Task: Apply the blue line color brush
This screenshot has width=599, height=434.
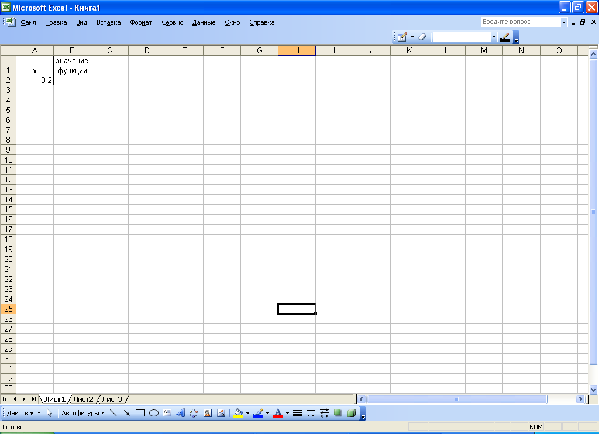Action: click(x=258, y=413)
